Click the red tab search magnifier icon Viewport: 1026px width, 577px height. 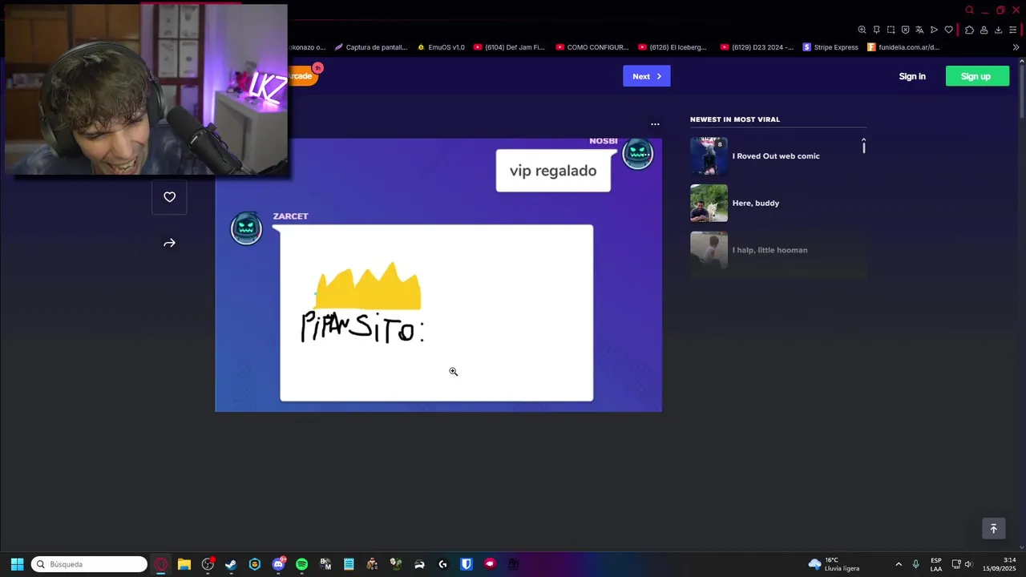pyautogui.click(x=969, y=10)
